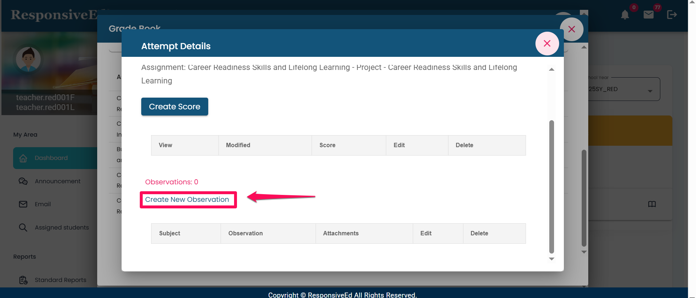Image resolution: width=696 pixels, height=298 pixels.
Task: Select the Announcement menu item
Action: (58, 181)
